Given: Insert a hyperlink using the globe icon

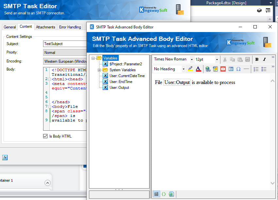Looking at the screenshot, I should [208, 69].
